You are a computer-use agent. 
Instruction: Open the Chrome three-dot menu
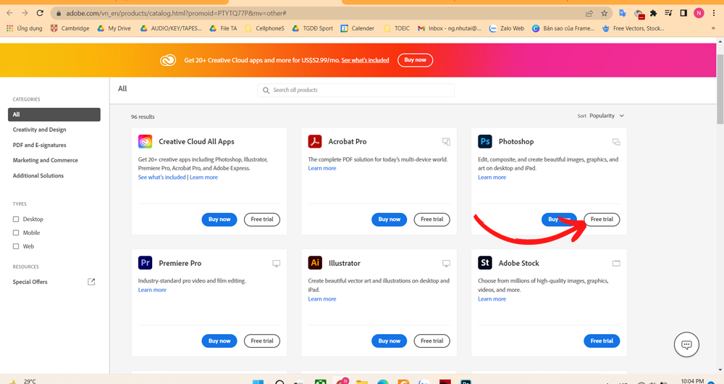point(714,13)
